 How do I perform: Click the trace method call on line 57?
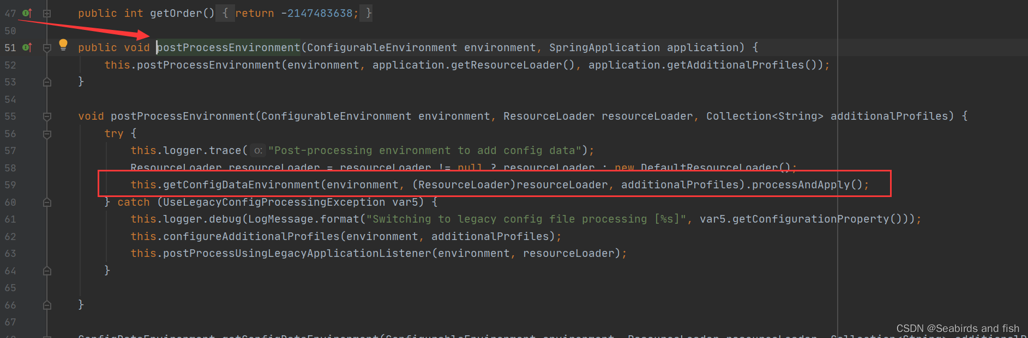click(225, 150)
